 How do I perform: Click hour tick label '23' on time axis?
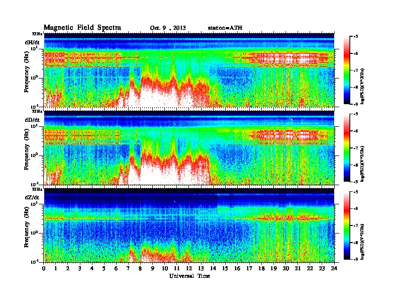(x=322, y=268)
